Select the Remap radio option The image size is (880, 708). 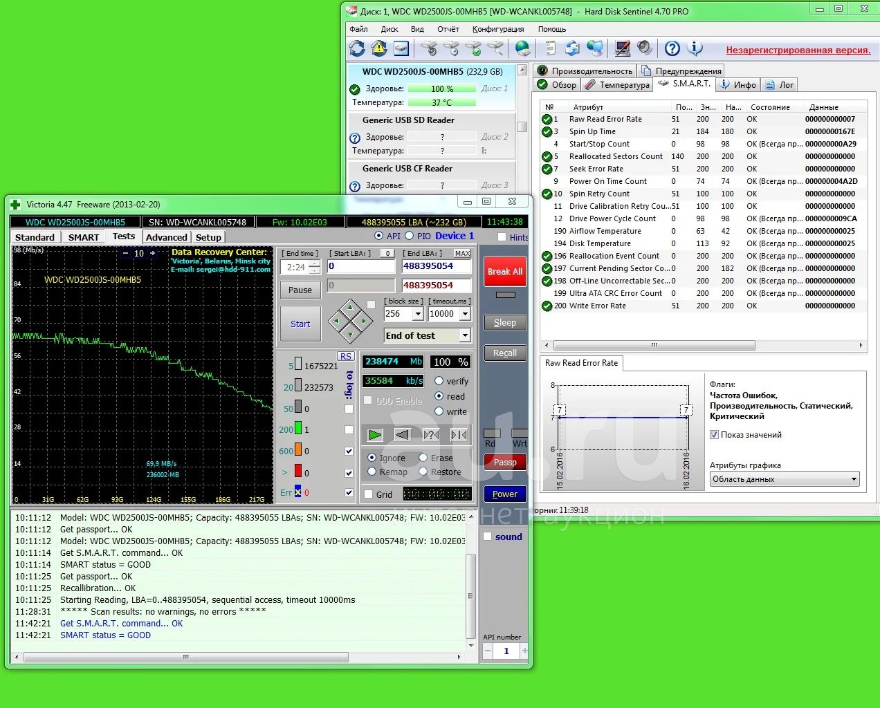click(x=372, y=472)
